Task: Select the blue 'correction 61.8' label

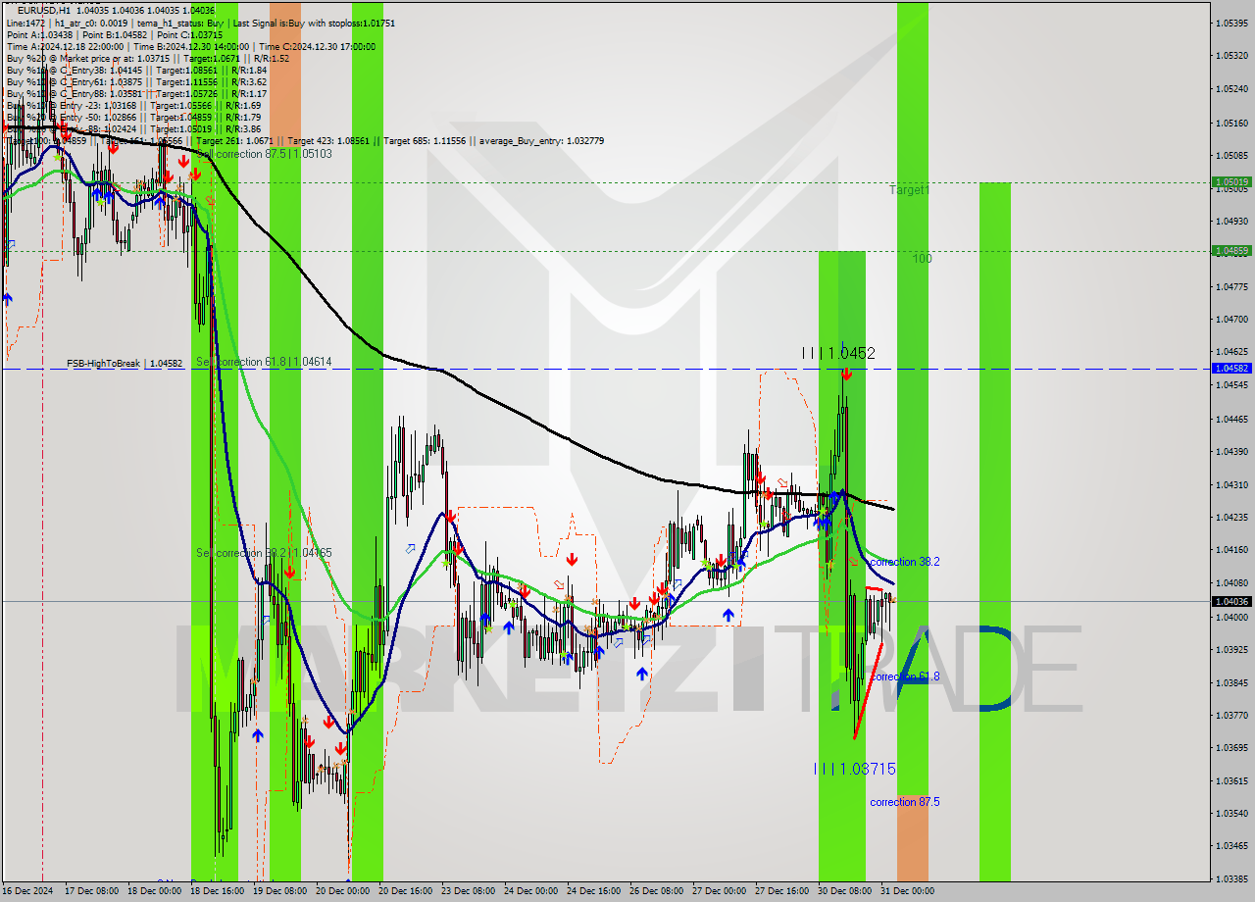Action: coord(905,676)
